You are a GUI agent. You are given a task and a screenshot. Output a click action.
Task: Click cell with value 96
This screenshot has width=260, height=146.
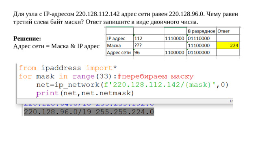(x=149, y=52)
